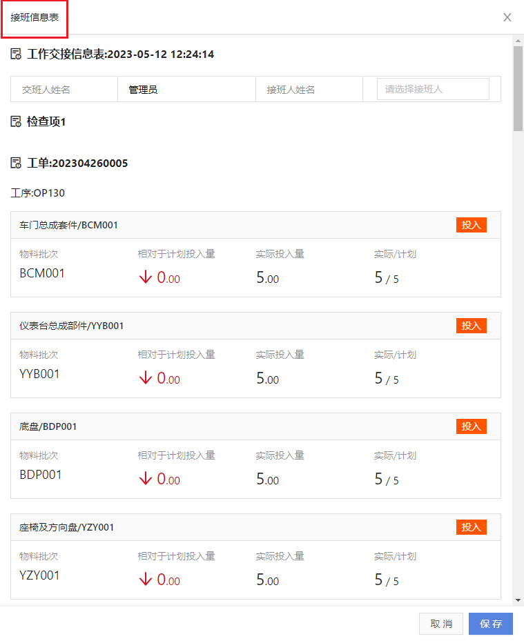
Task: Click the 工单:202304260005 heading
Action: (x=77, y=163)
